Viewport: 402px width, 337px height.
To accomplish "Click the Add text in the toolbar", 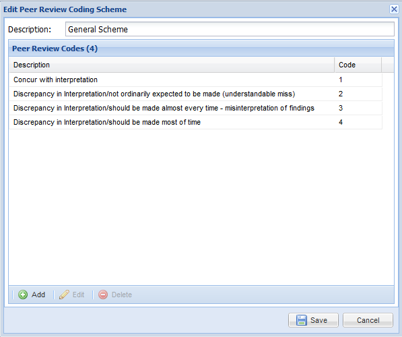I will (38, 295).
